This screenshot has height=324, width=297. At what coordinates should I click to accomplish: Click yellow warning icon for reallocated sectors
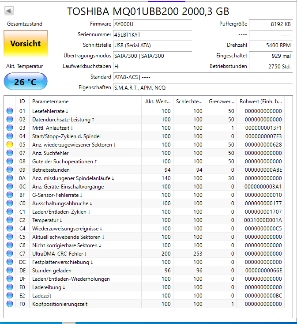coord(10,144)
